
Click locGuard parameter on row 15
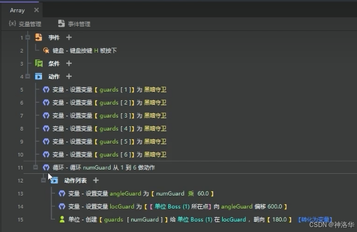(x=234, y=220)
